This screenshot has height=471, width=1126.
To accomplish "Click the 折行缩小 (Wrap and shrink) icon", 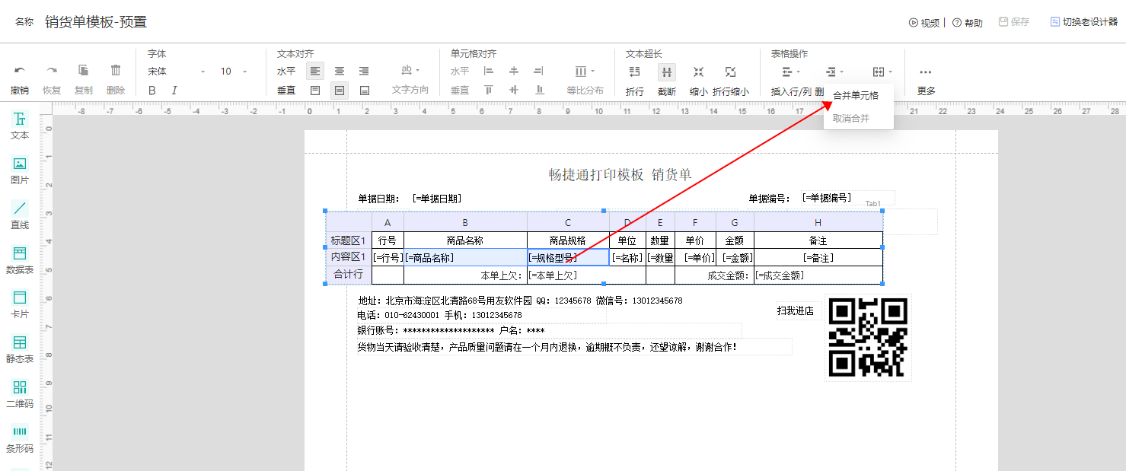I will click(x=730, y=72).
